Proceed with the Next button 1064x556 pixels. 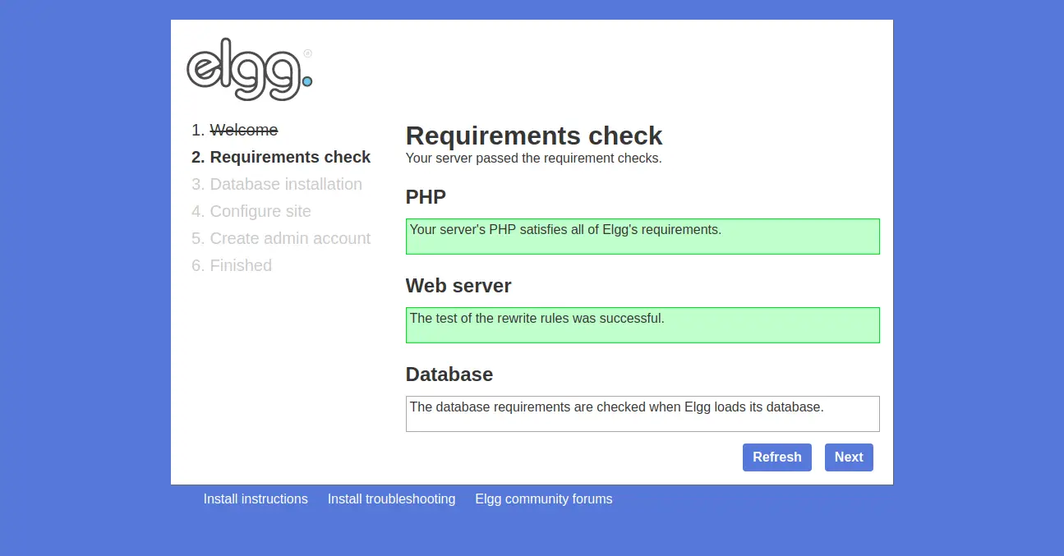click(x=849, y=457)
